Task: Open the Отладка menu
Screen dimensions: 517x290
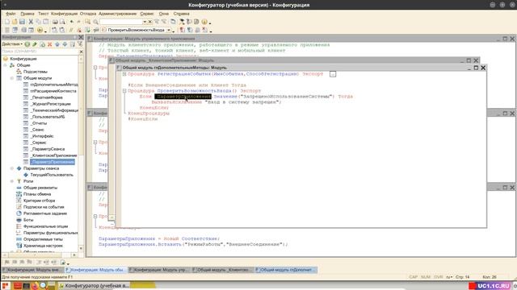Action: pyautogui.click(x=88, y=14)
